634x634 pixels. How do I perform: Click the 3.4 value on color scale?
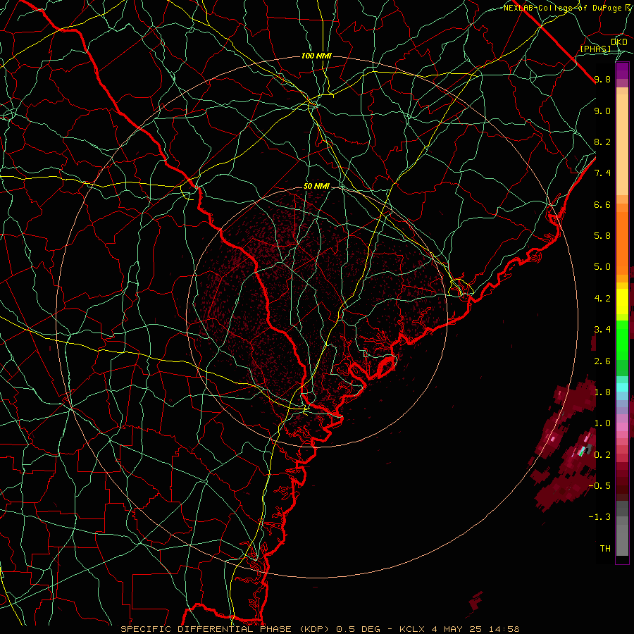[602, 330]
